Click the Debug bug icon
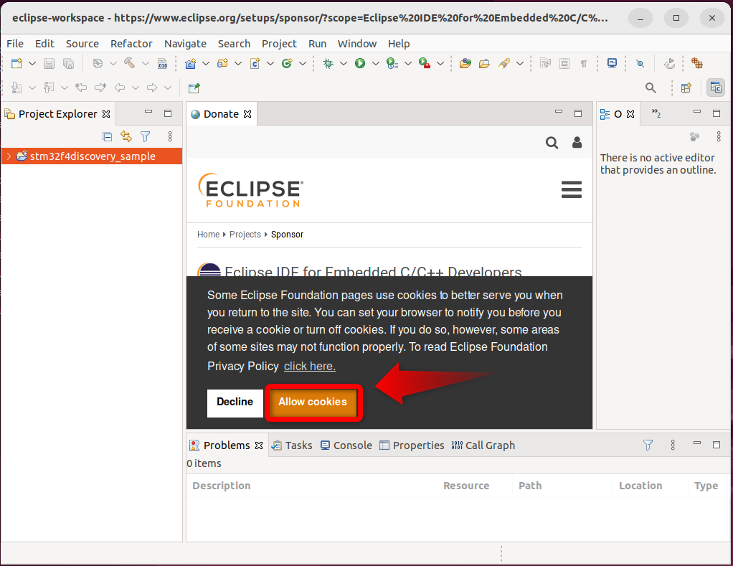733x566 pixels. pos(328,63)
